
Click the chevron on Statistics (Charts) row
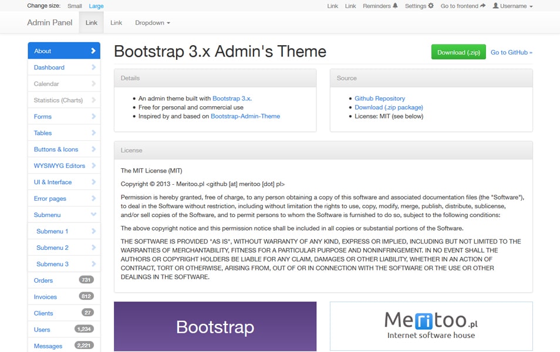[x=93, y=100]
